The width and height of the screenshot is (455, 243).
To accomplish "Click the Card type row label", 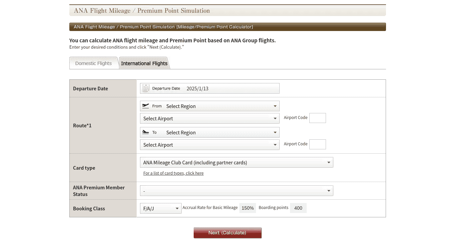I will click(x=84, y=168).
